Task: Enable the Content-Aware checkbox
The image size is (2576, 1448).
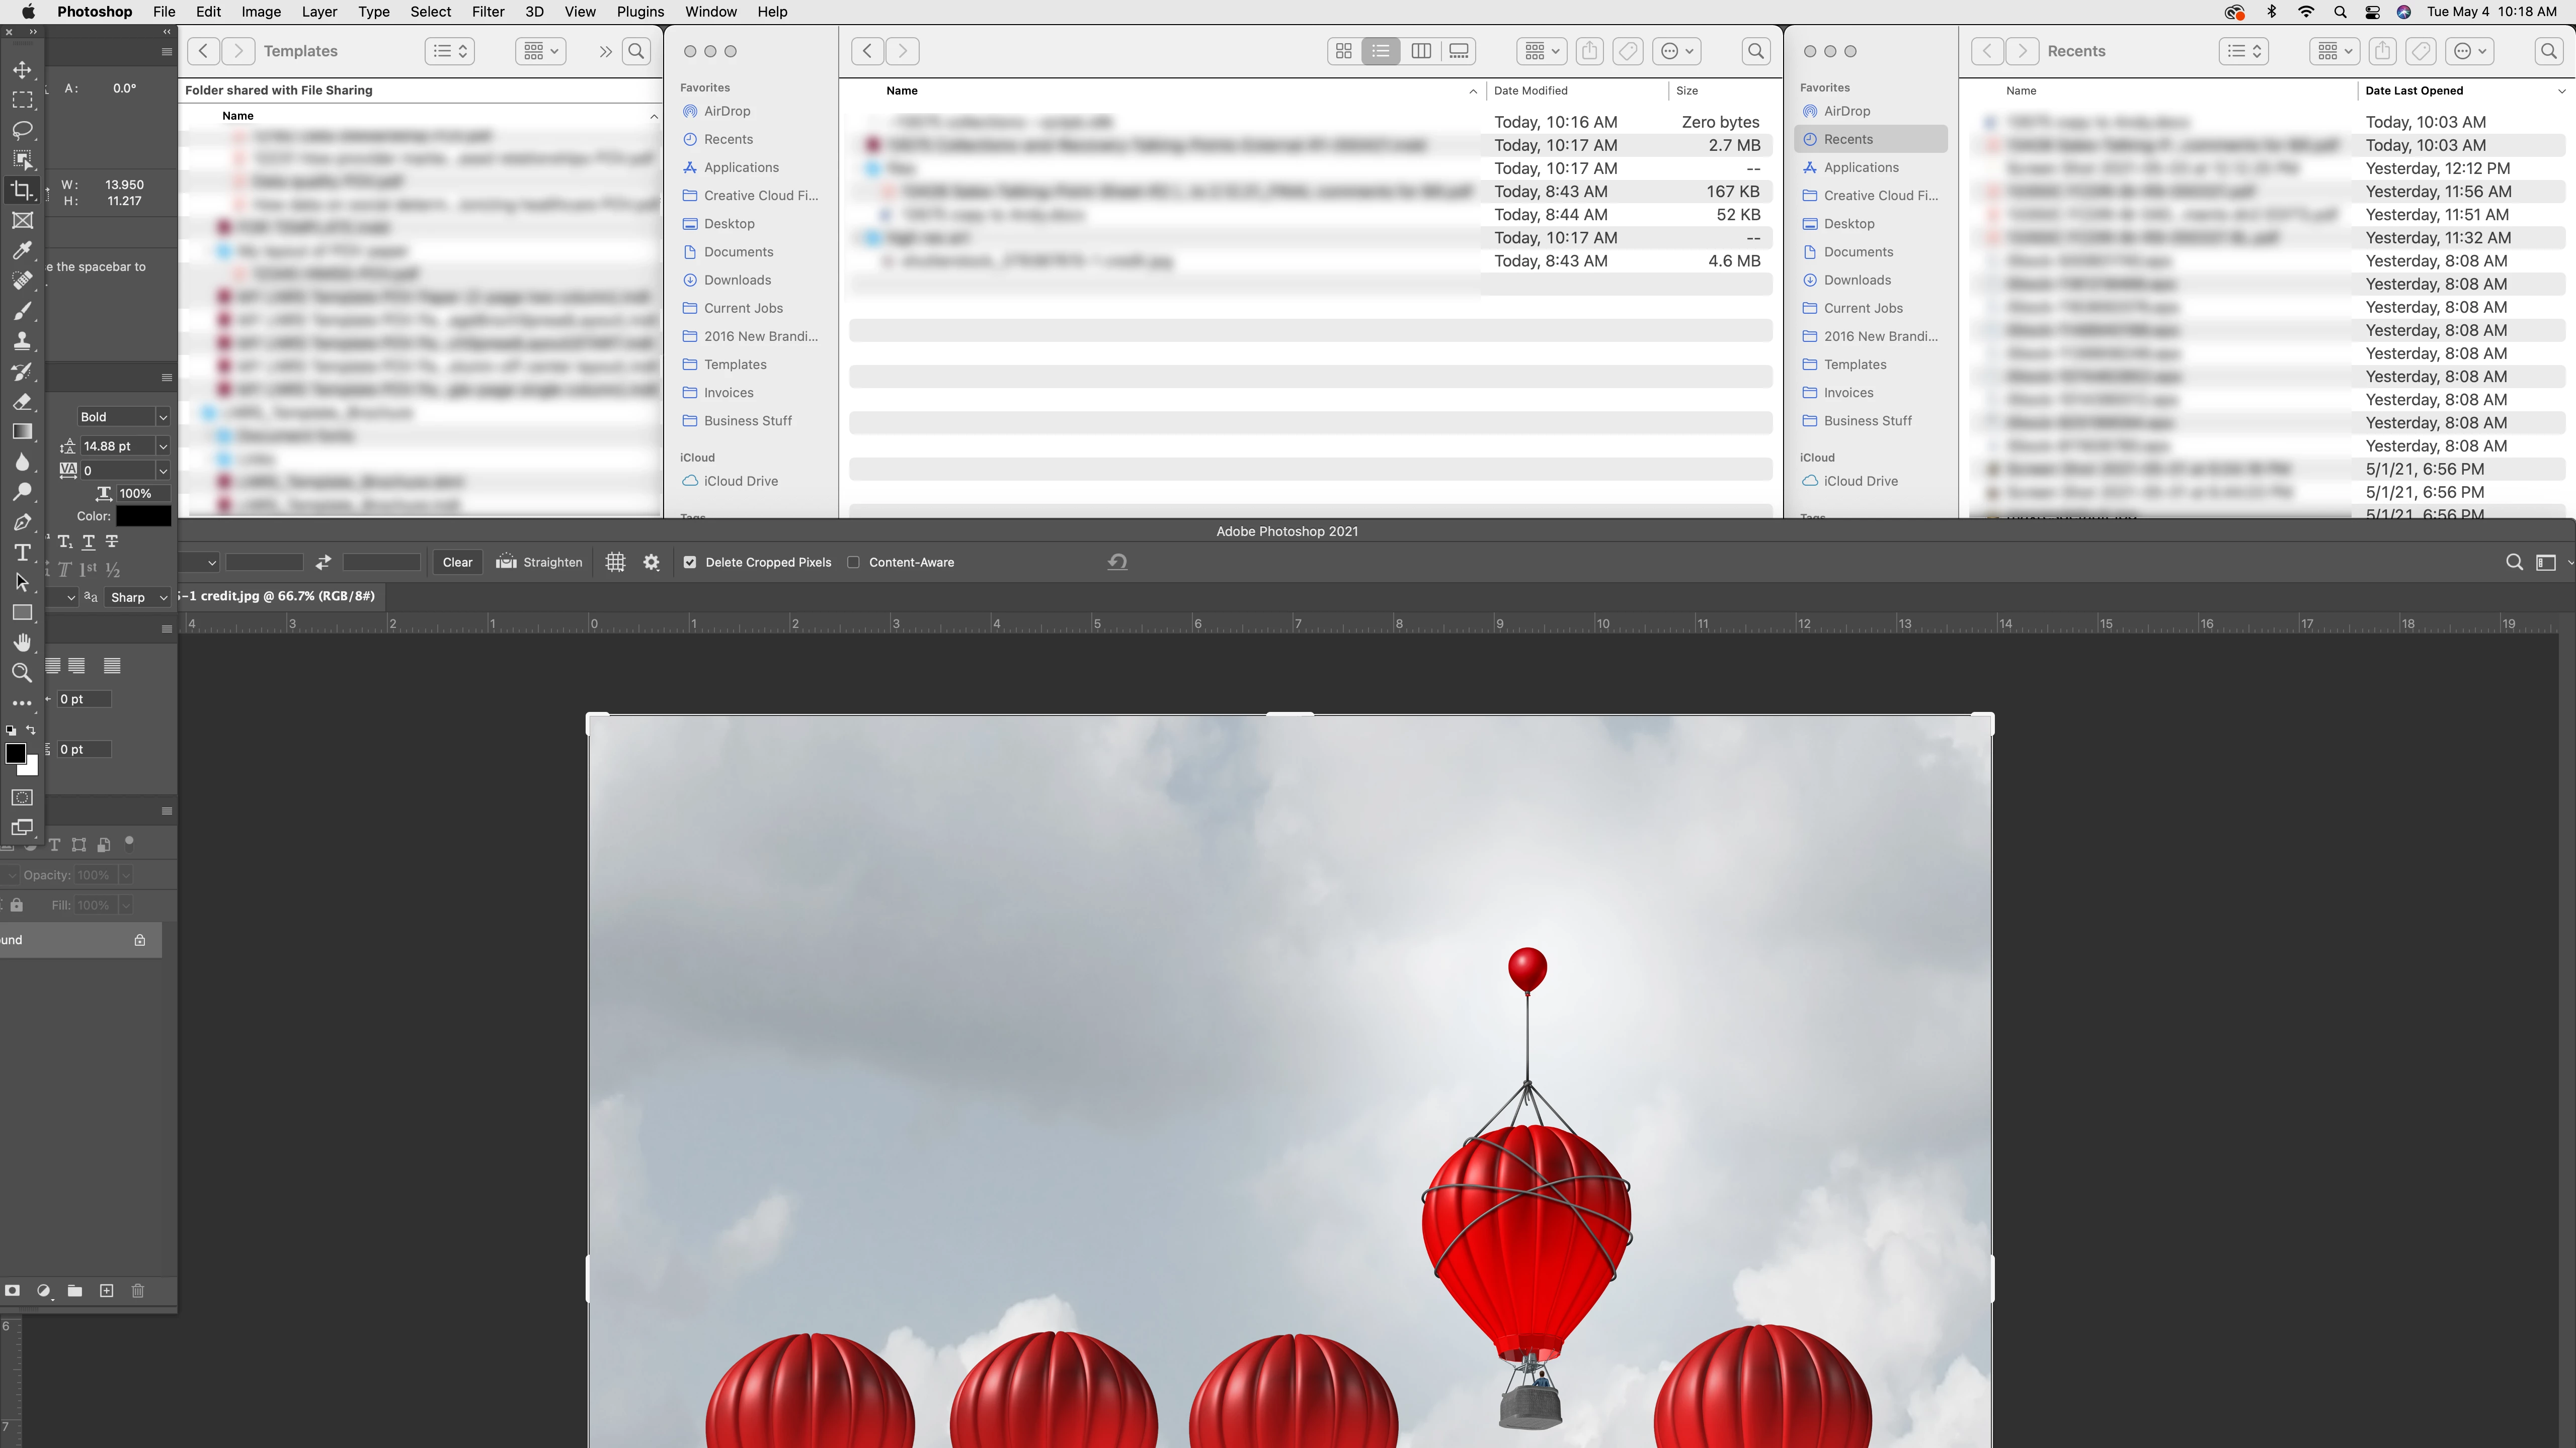Action: (x=853, y=562)
